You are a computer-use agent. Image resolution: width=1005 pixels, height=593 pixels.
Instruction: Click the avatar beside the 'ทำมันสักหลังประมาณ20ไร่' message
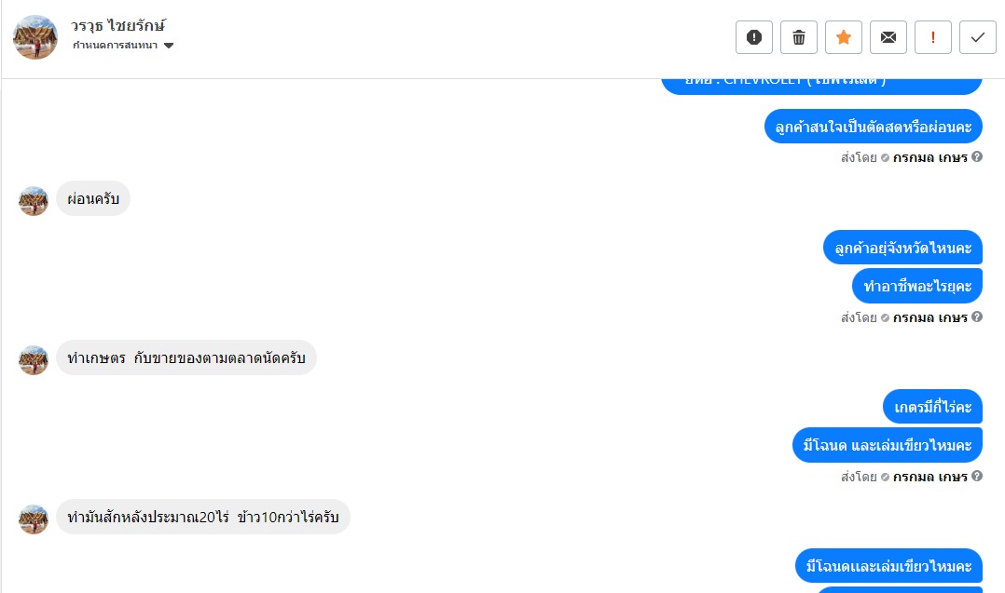pyautogui.click(x=34, y=519)
